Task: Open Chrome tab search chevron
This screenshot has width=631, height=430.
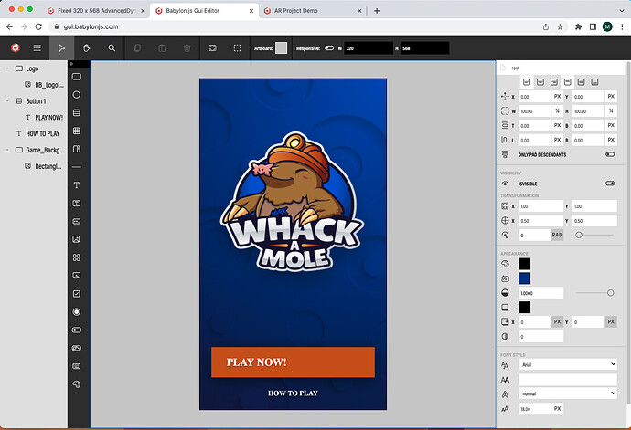Action: tap(622, 11)
